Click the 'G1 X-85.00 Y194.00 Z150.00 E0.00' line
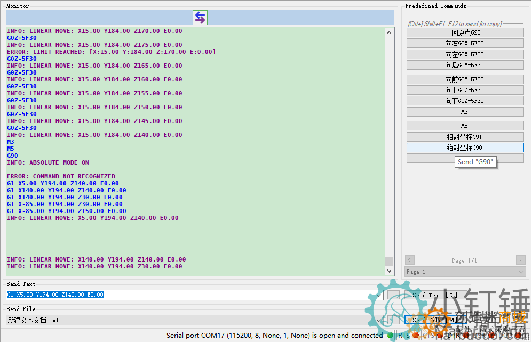Viewport: 532px width, 343px height. pyautogui.click(x=67, y=211)
